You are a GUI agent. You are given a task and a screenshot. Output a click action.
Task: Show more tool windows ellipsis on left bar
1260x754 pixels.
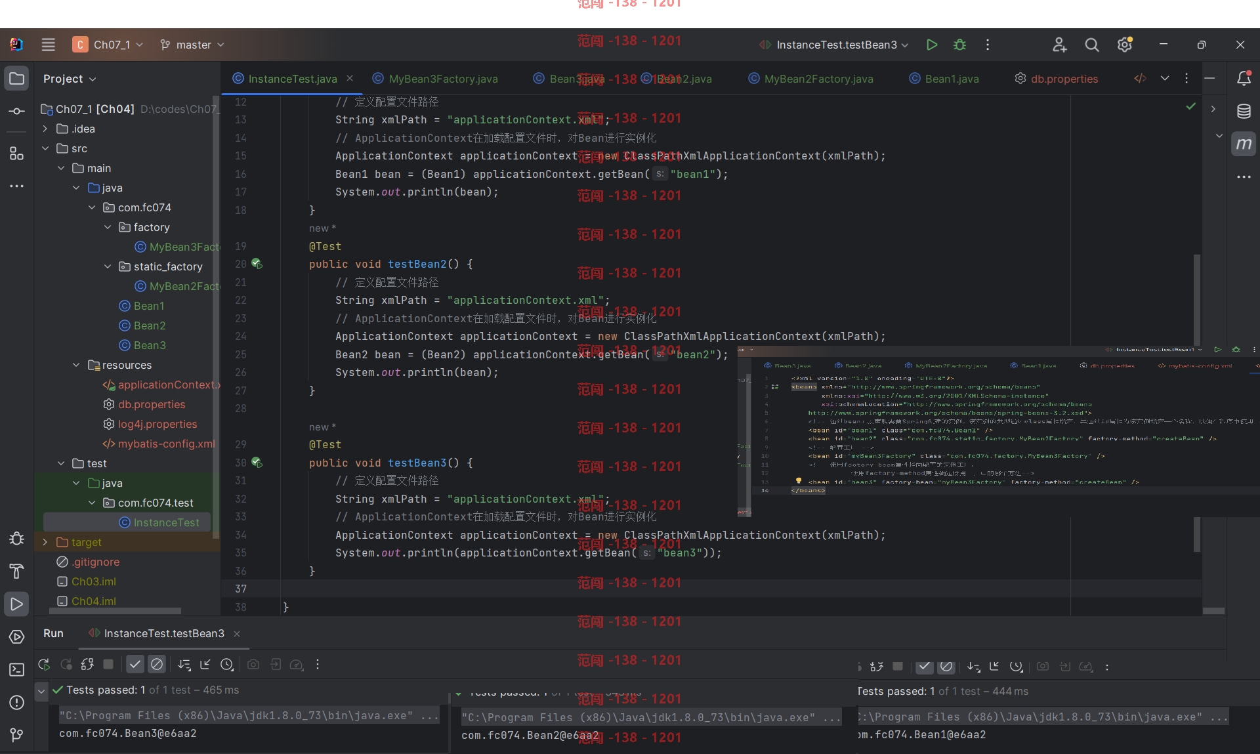[x=16, y=186]
